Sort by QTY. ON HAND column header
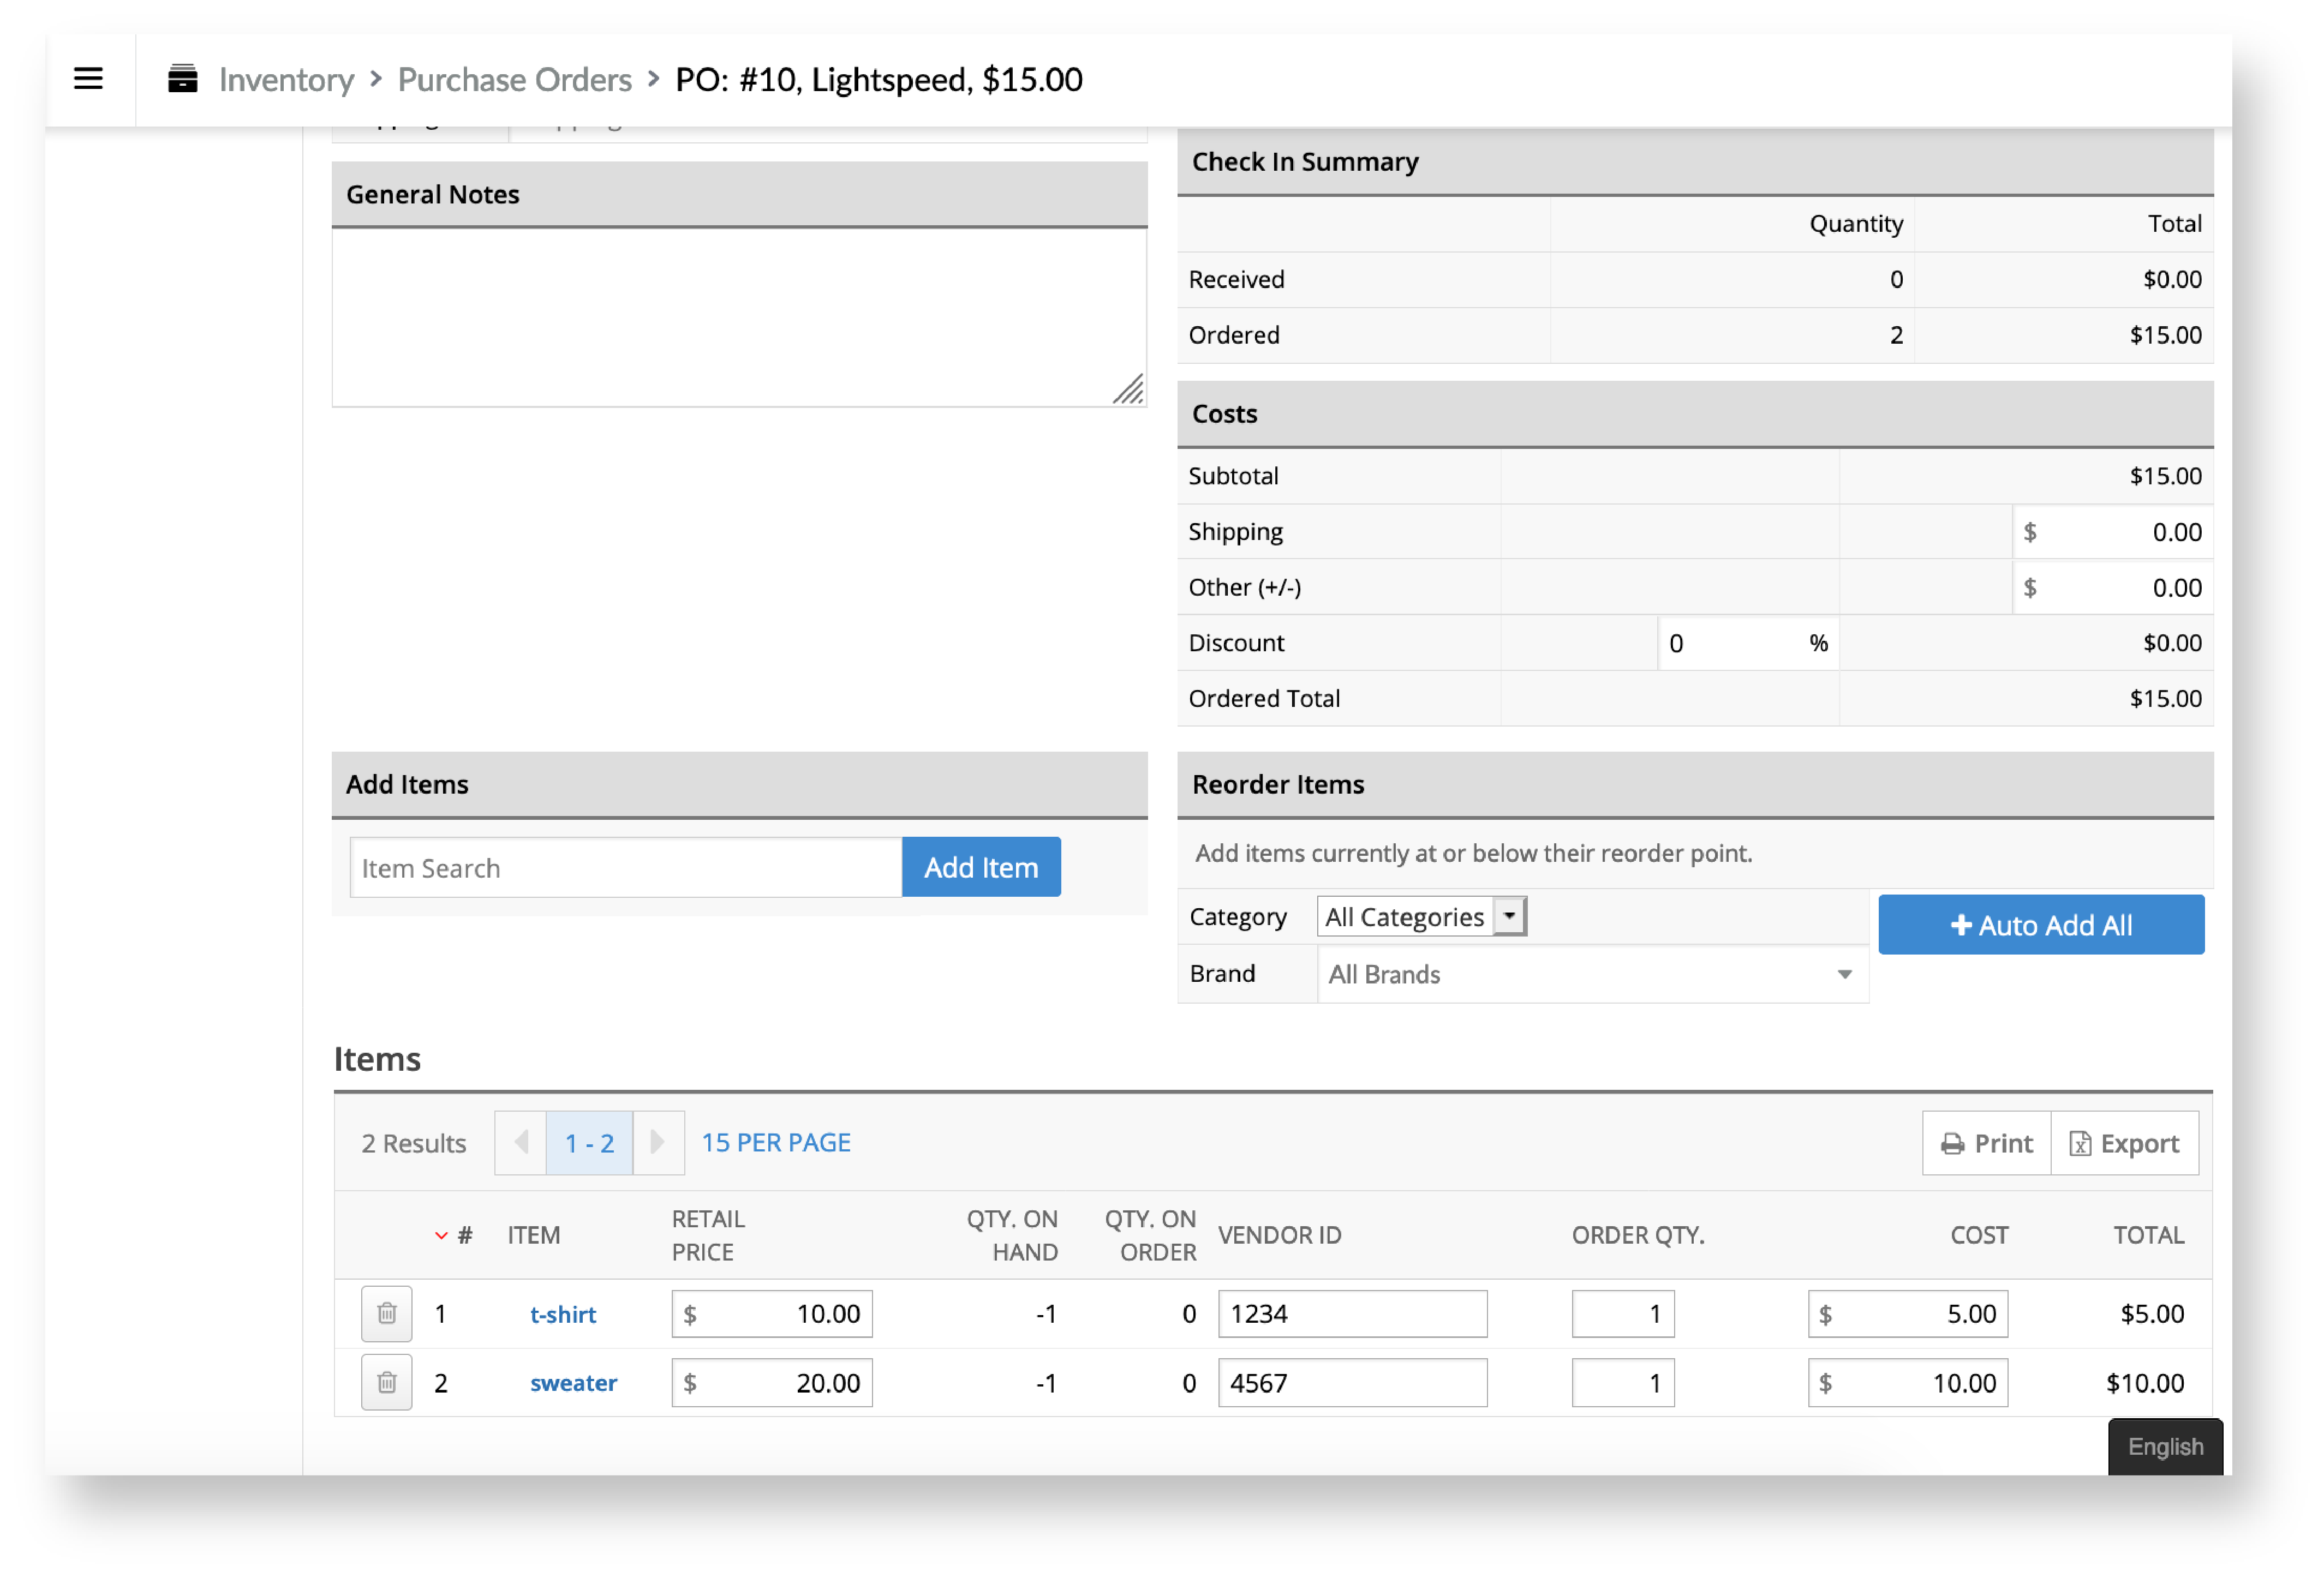 pos(1012,1235)
